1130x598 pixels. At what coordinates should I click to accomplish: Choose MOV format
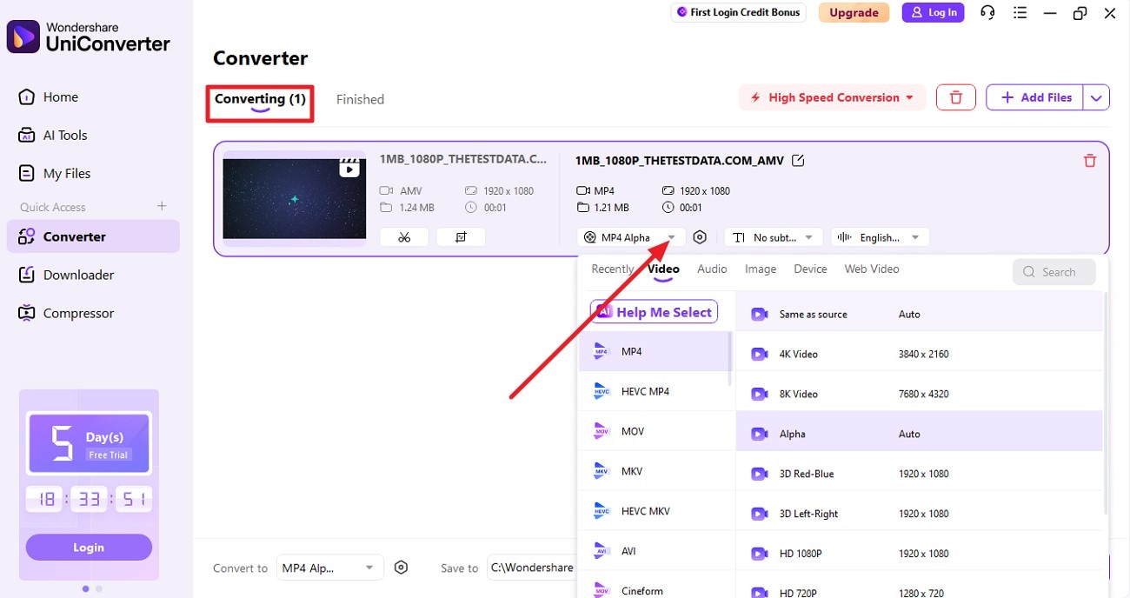654,431
